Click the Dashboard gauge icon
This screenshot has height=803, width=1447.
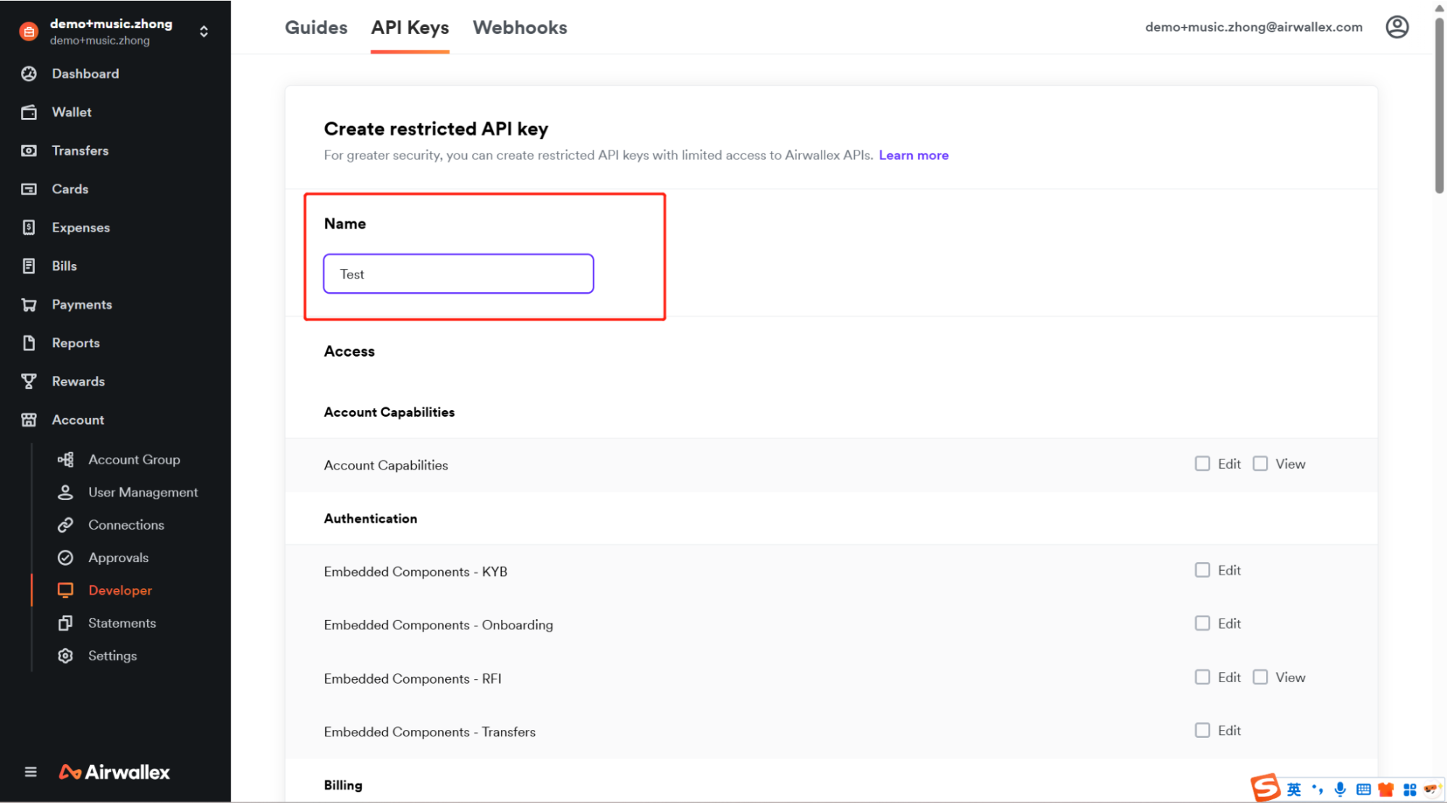tap(29, 74)
